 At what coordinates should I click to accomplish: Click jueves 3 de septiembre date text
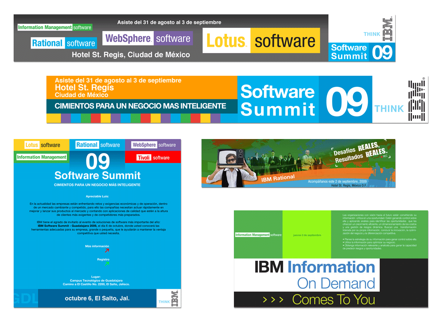[307, 235]
